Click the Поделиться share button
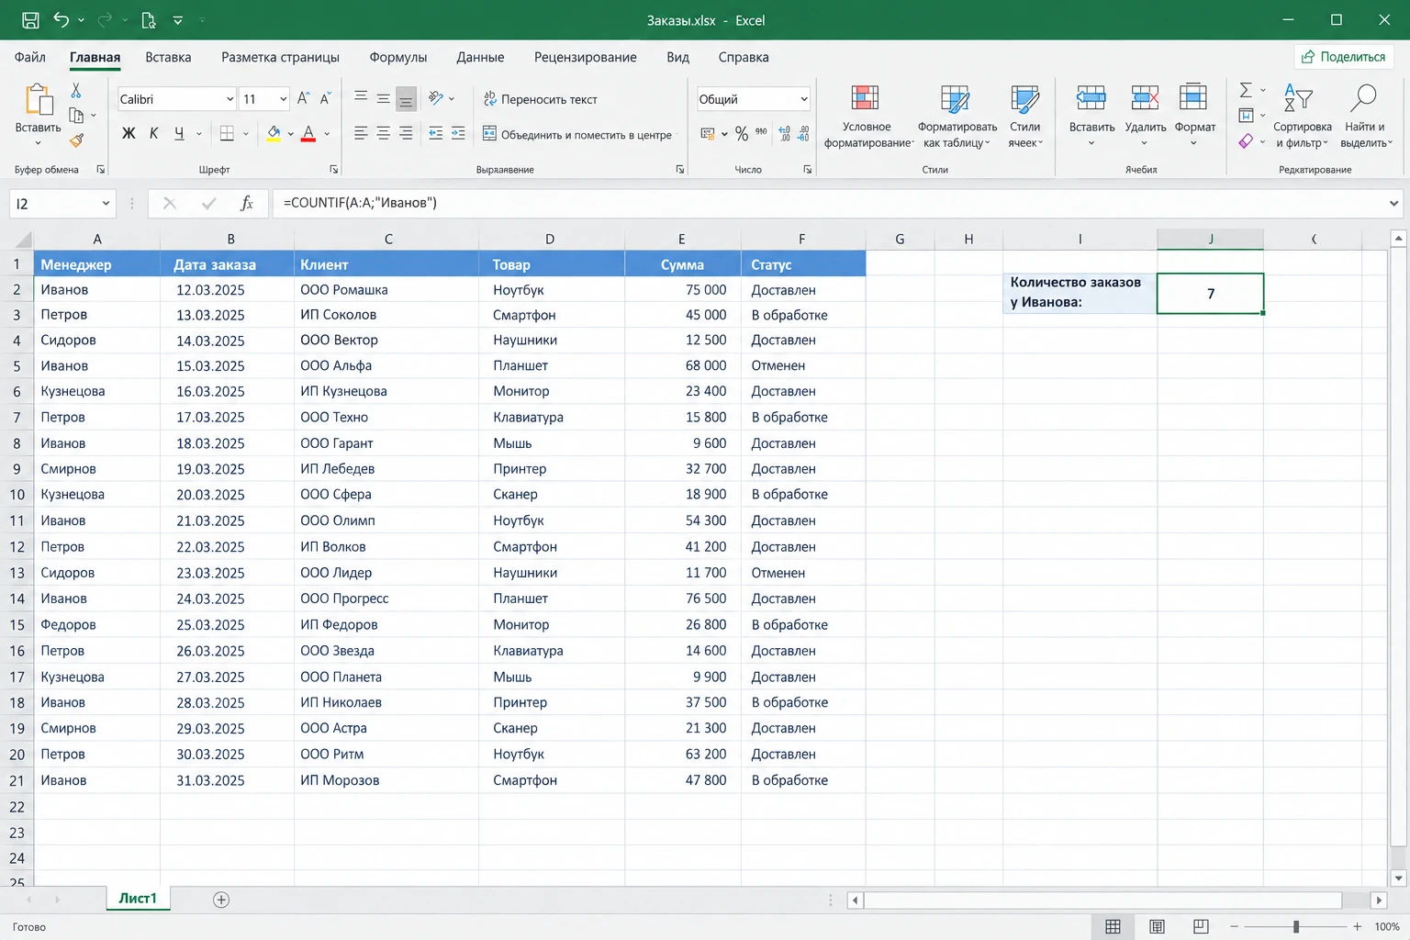 click(x=1344, y=57)
